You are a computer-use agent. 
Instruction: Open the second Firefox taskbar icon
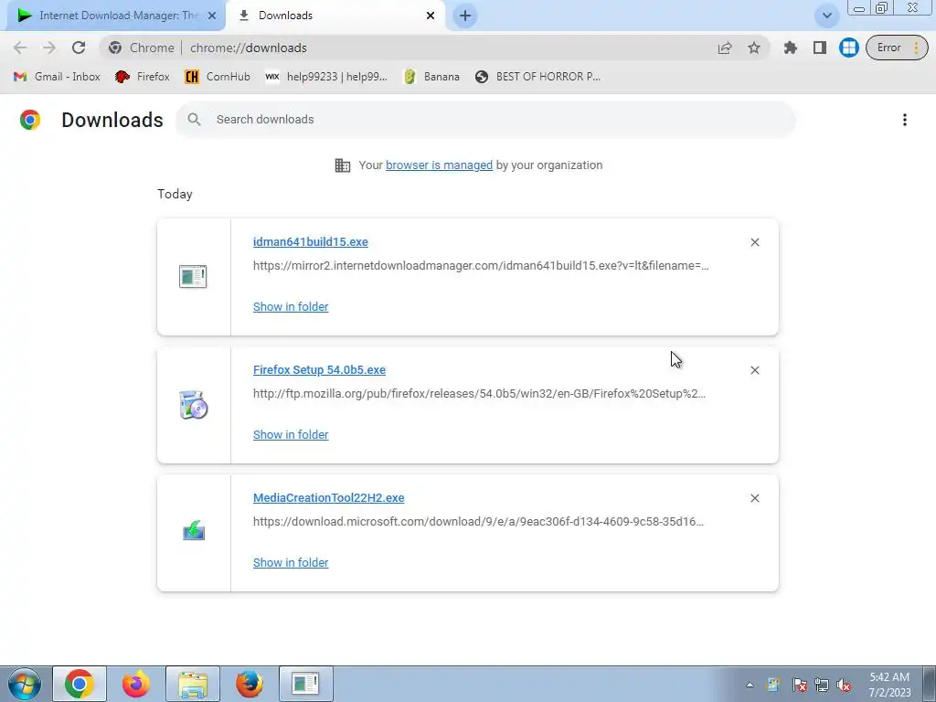click(250, 684)
